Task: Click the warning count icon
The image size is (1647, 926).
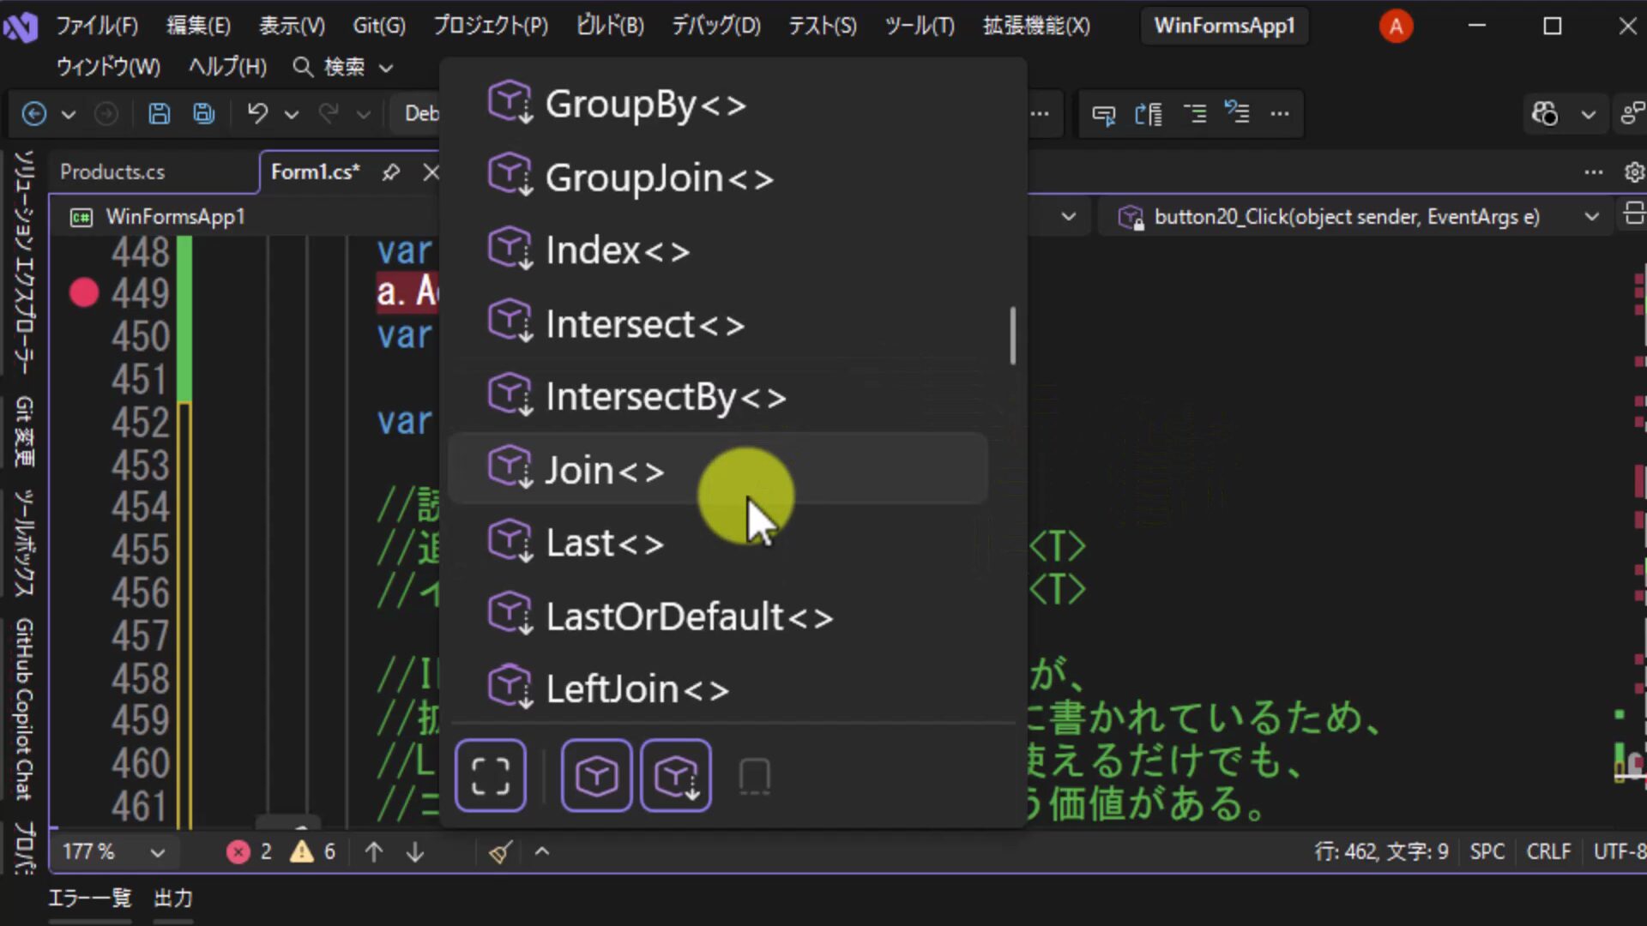Action: click(302, 851)
